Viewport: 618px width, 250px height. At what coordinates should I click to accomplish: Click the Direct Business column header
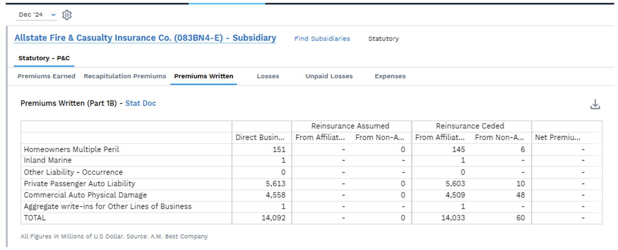coord(262,138)
